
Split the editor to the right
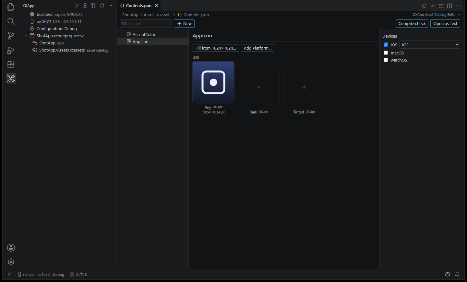tap(449, 6)
